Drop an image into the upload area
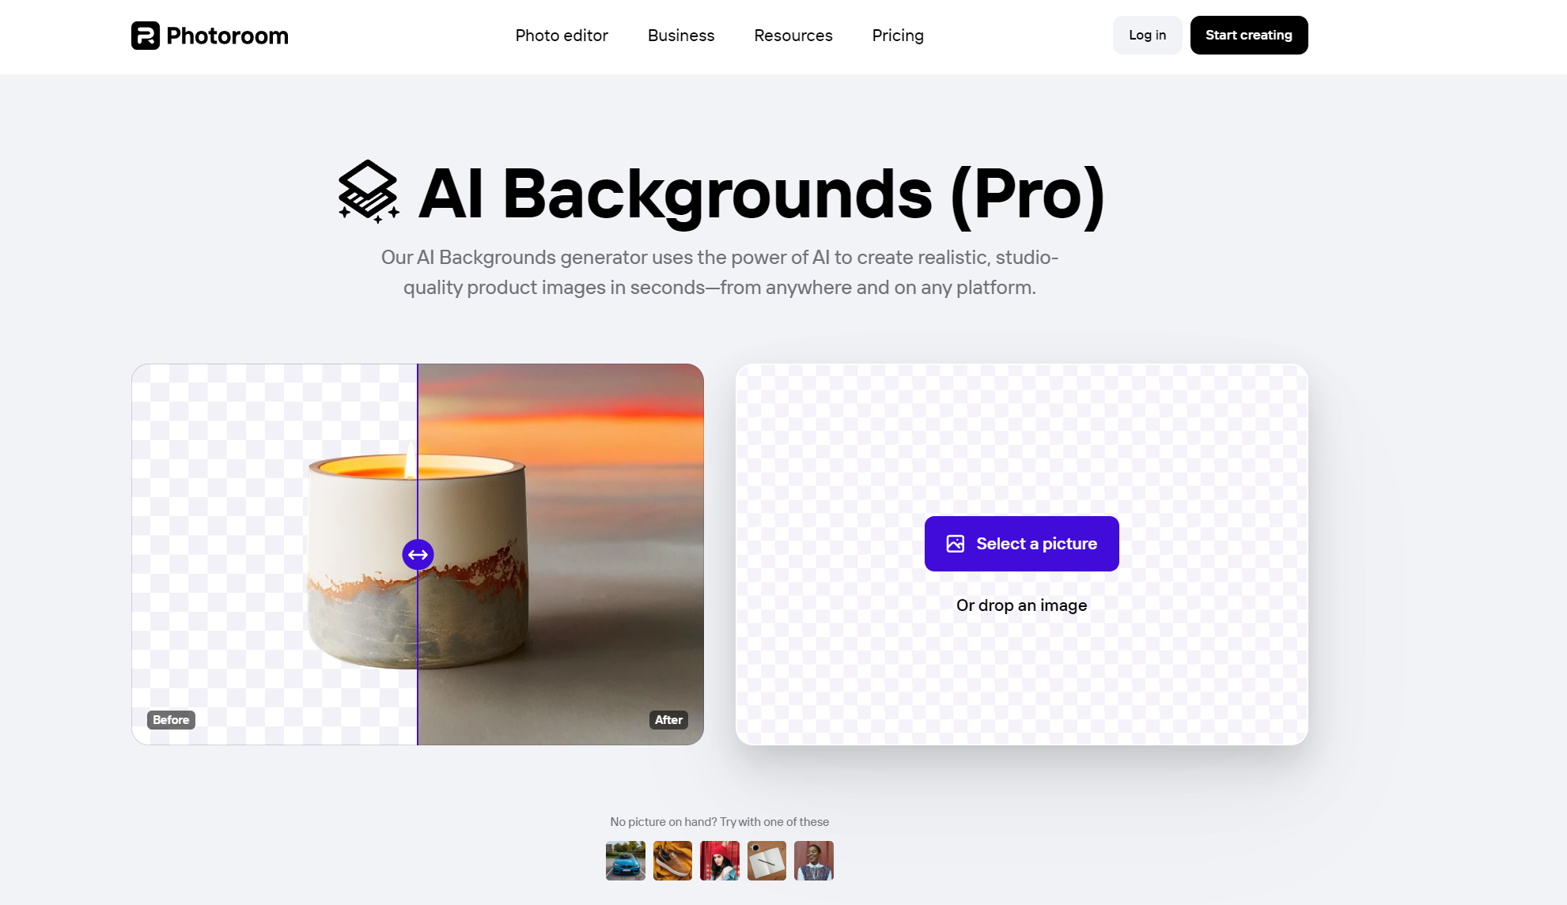This screenshot has width=1567, height=905. pyautogui.click(x=1020, y=554)
